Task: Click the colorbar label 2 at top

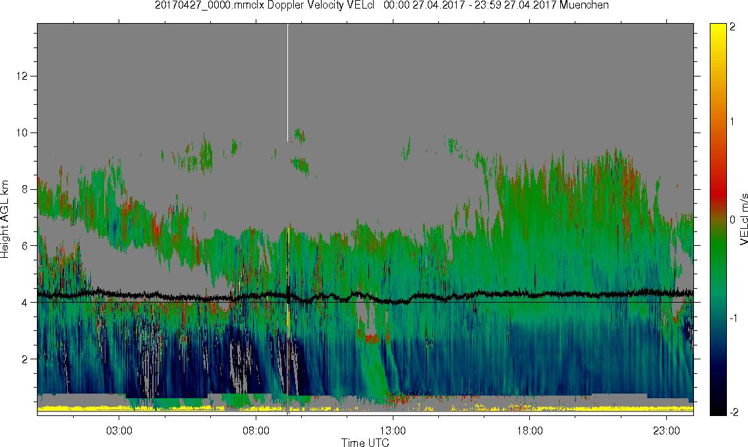Action: click(x=733, y=27)
